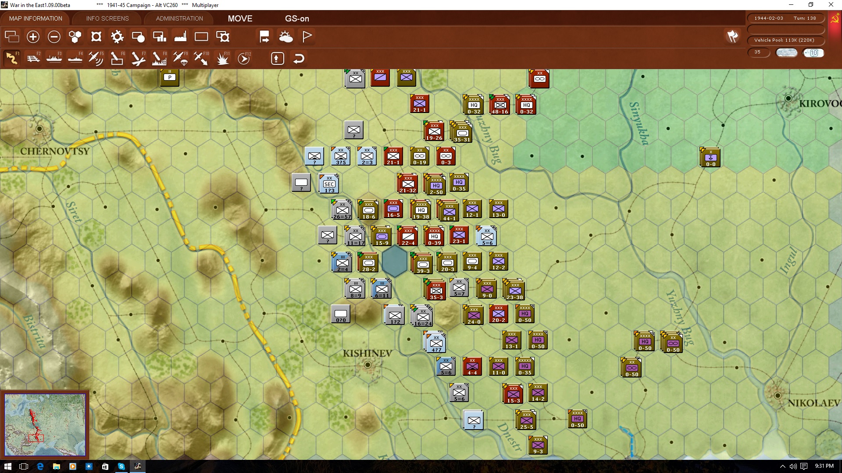Toggle the factory locations display icon
The height and width of the screenshot is (473, 842).
click(180, 37)
